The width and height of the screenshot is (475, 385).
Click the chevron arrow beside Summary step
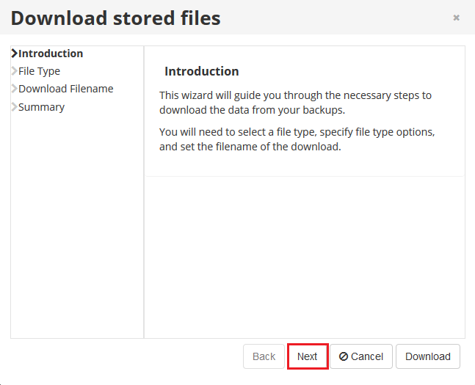tap(14, 107)
